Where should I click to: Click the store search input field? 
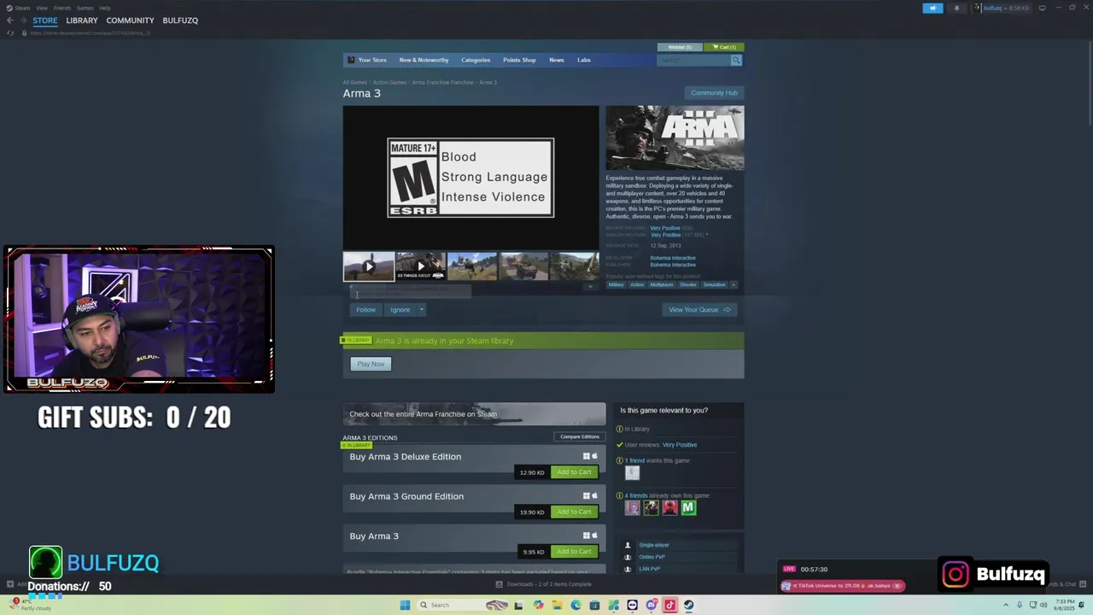[x=693, y=60]
